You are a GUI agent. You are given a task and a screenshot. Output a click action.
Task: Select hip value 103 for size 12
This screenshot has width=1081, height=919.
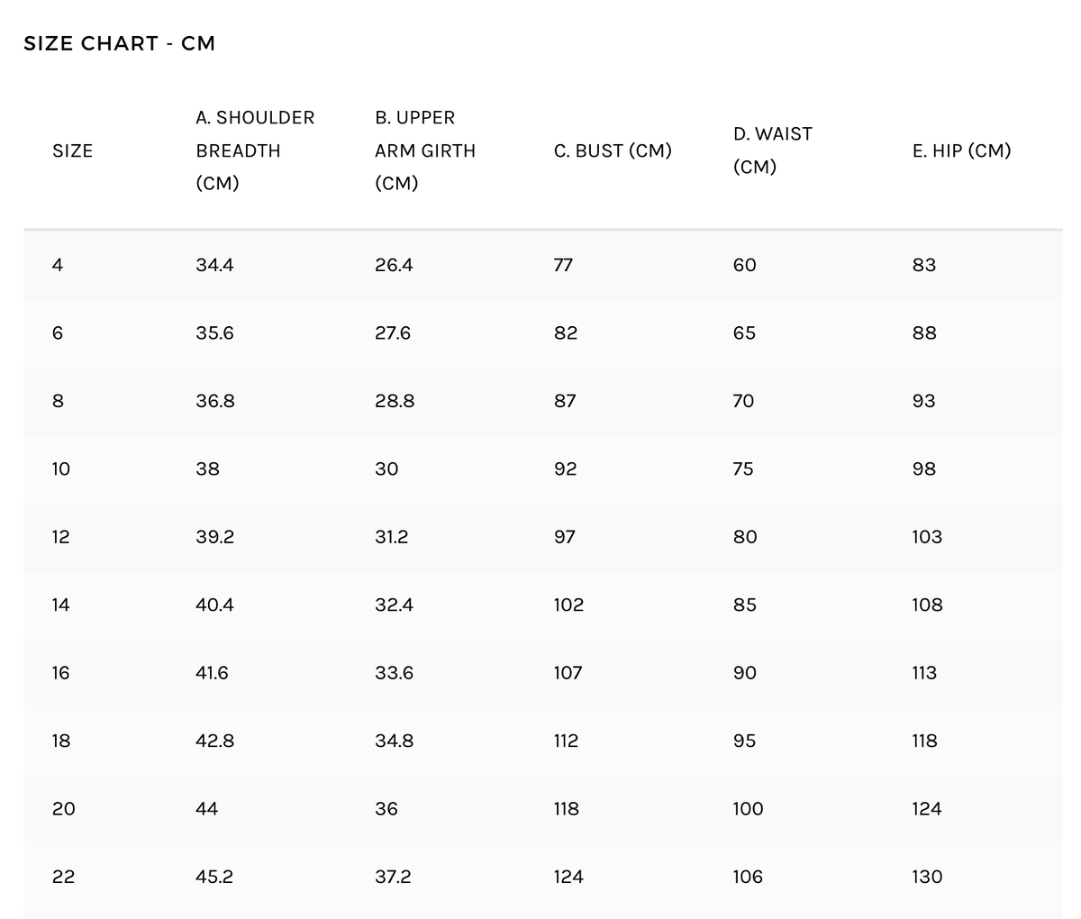927,537
